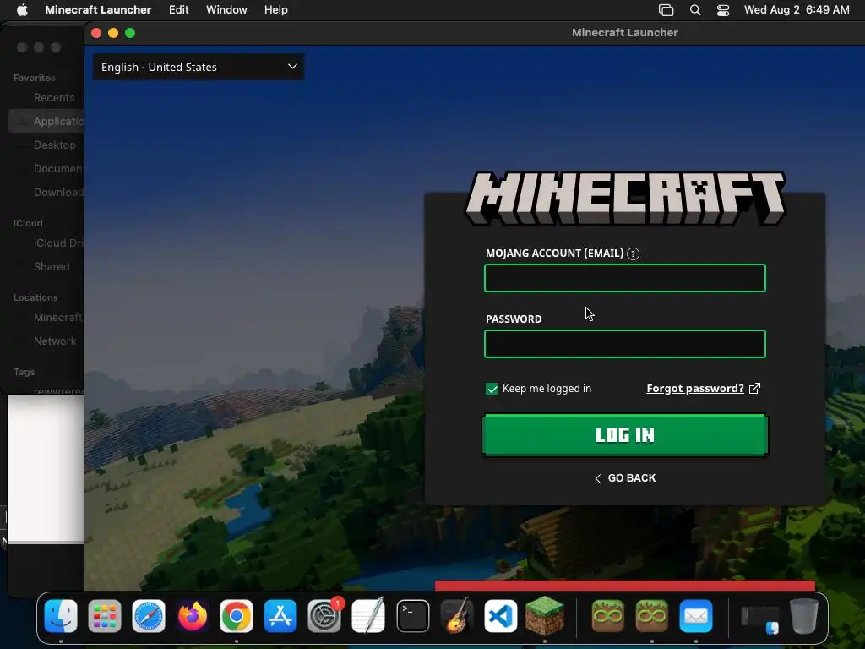Screen dimensions: 865x649
Task: Go back using the GO BACK button
Action: point(625,478)
